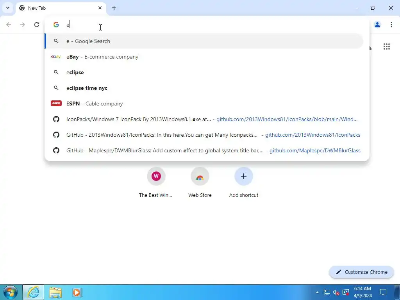Screen dimensions: 400x300
Task: Launch Internet Explorer from the taskbar
Action: (x=34, y=292)
